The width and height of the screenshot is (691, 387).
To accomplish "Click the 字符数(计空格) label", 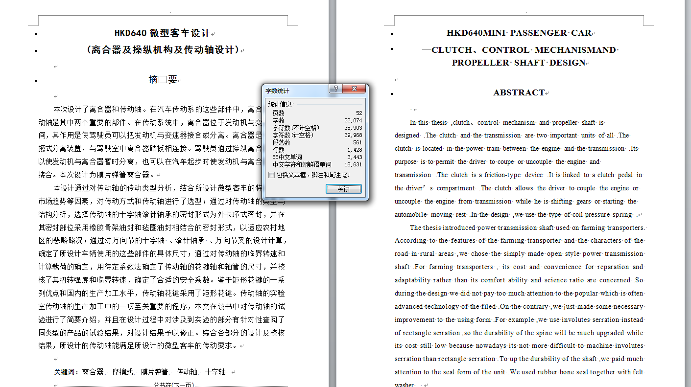I will point(293,135).
